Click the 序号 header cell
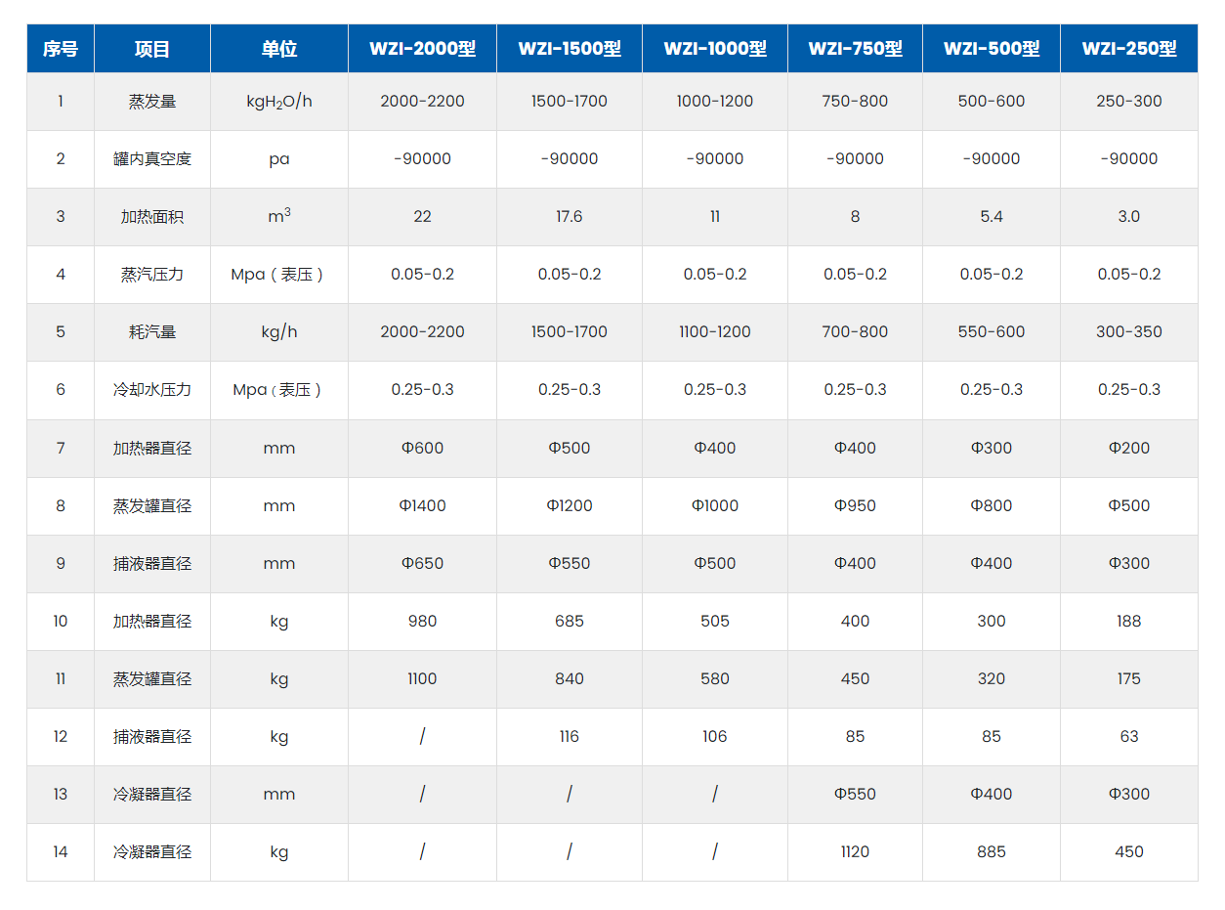Viewport: 1225px width, 910px height. (x=61, y=49)
